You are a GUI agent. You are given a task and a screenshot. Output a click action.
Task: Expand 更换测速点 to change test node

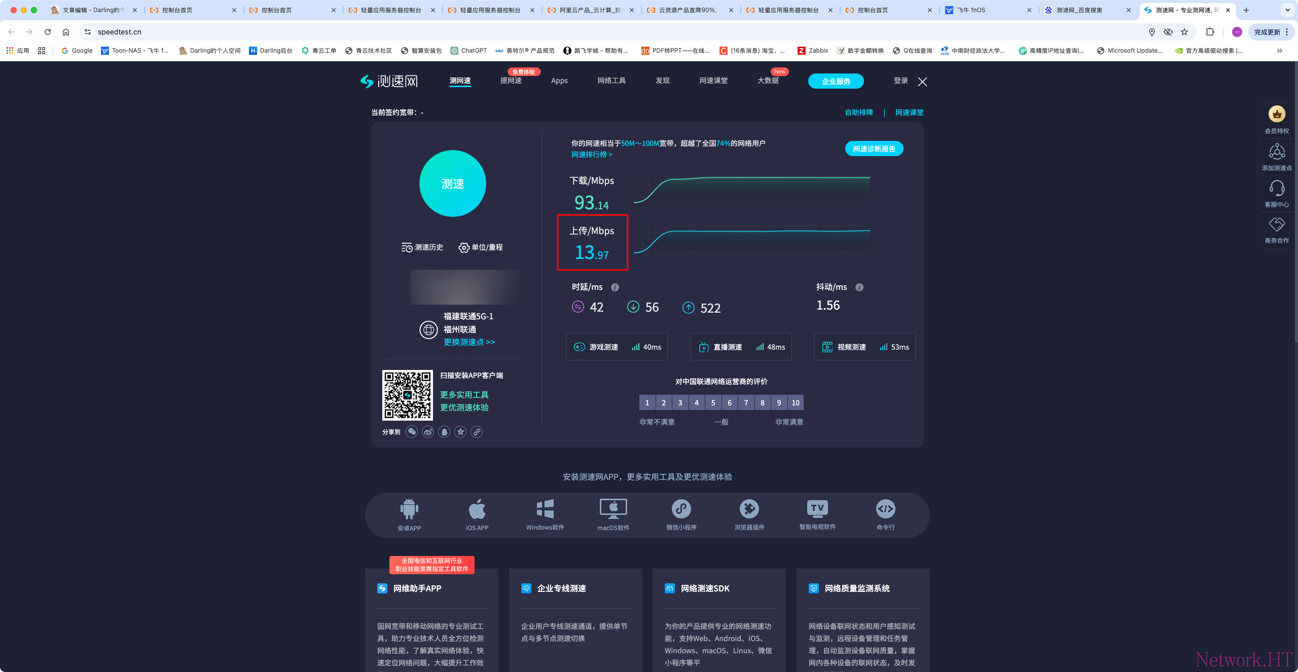point(469,342)
